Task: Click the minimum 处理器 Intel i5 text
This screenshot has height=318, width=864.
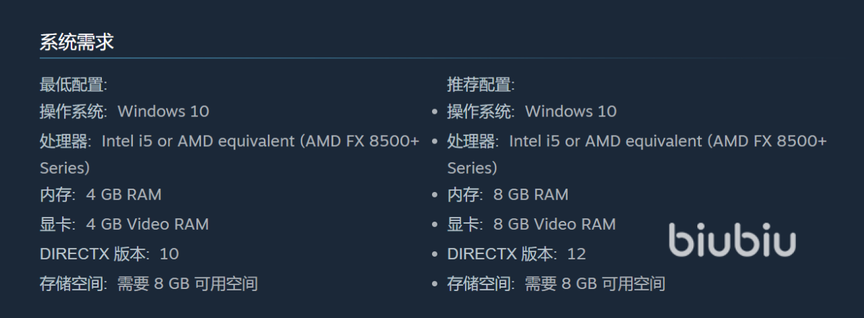Action: click(230, 154)
